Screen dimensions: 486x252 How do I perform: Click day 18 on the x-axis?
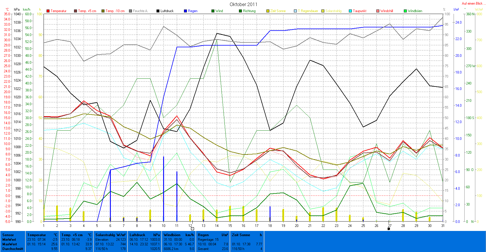[x=270, y=226]
